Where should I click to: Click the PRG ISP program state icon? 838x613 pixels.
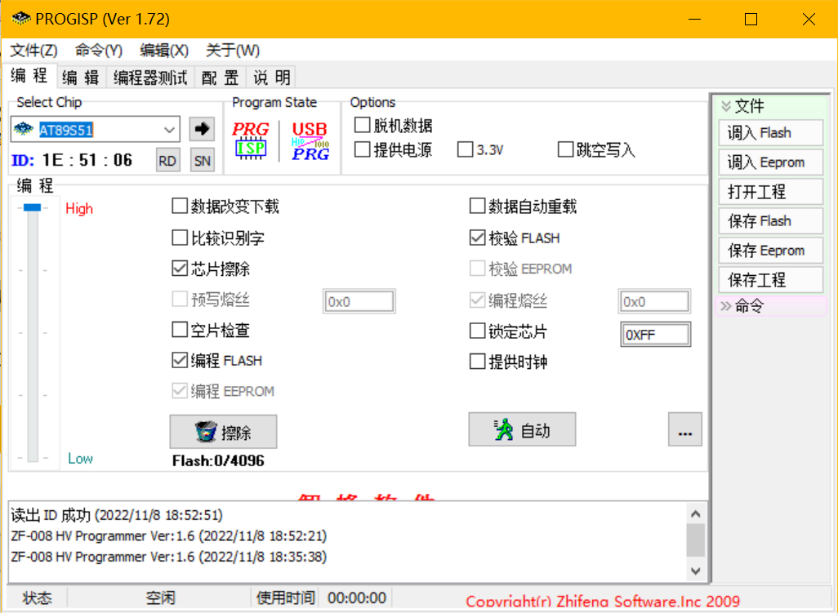[x=251, y=140]
